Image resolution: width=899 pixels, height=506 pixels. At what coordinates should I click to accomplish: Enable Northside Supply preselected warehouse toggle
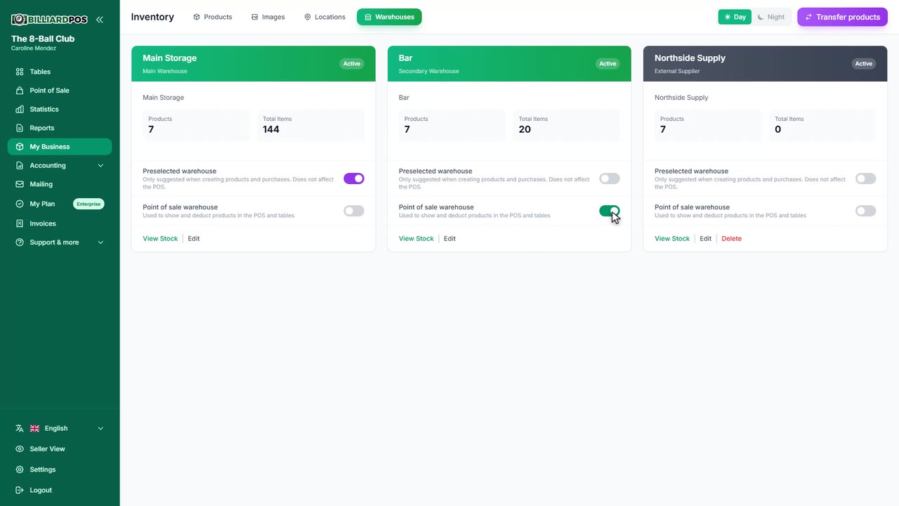tap(865, 179)
